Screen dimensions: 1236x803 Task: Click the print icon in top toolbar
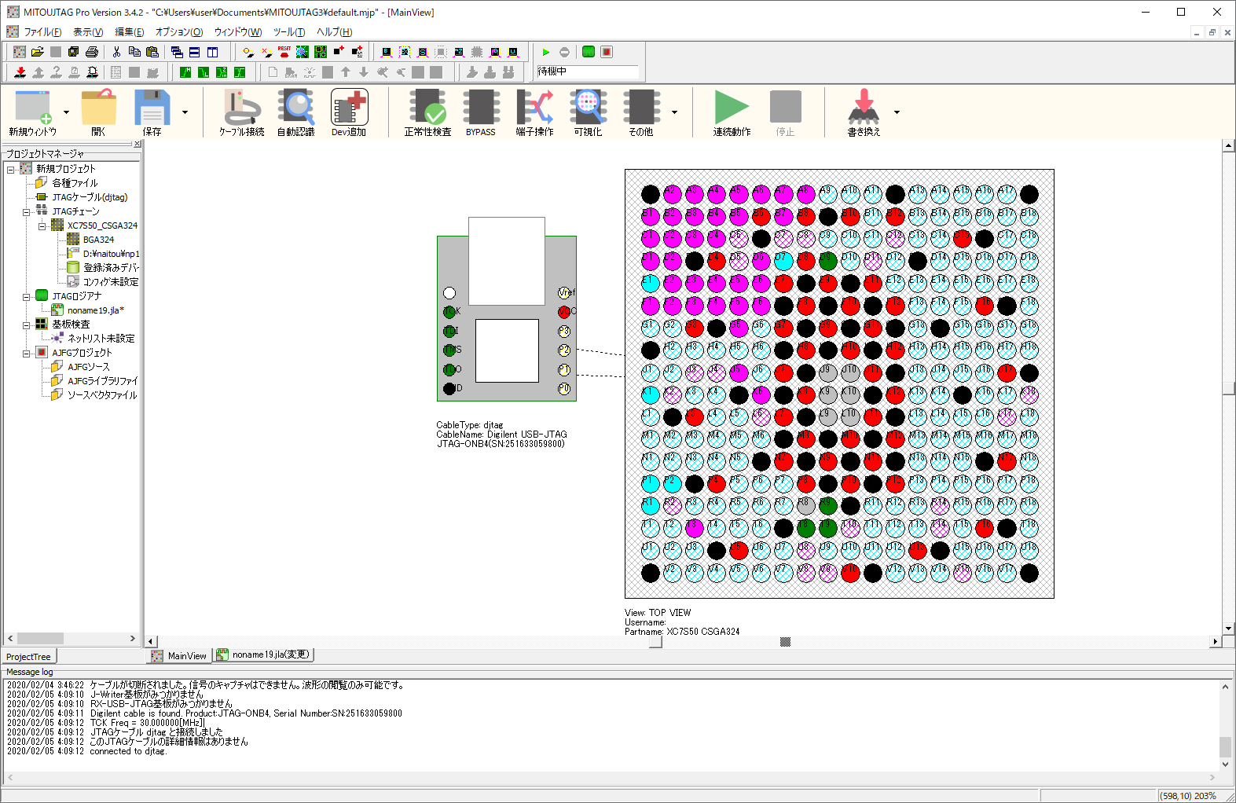tap(92, 52)
